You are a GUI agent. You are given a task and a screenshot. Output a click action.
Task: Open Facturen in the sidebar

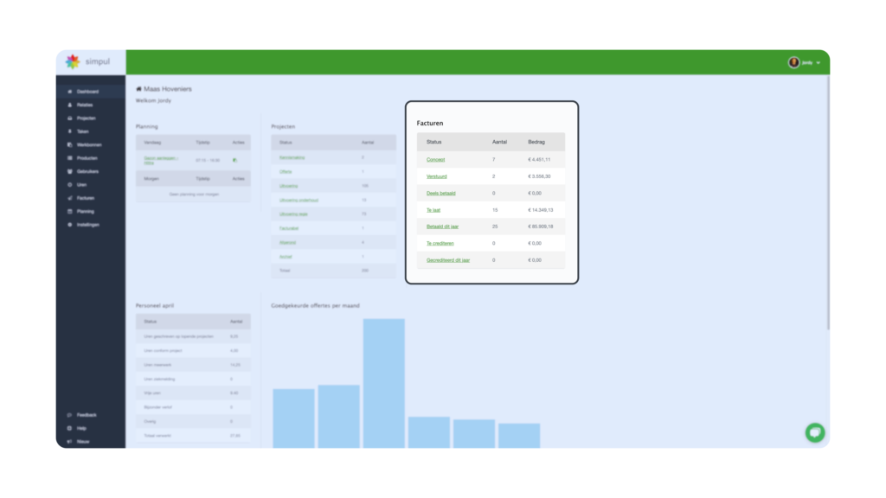pyautogui.click(x=86, y=198)
